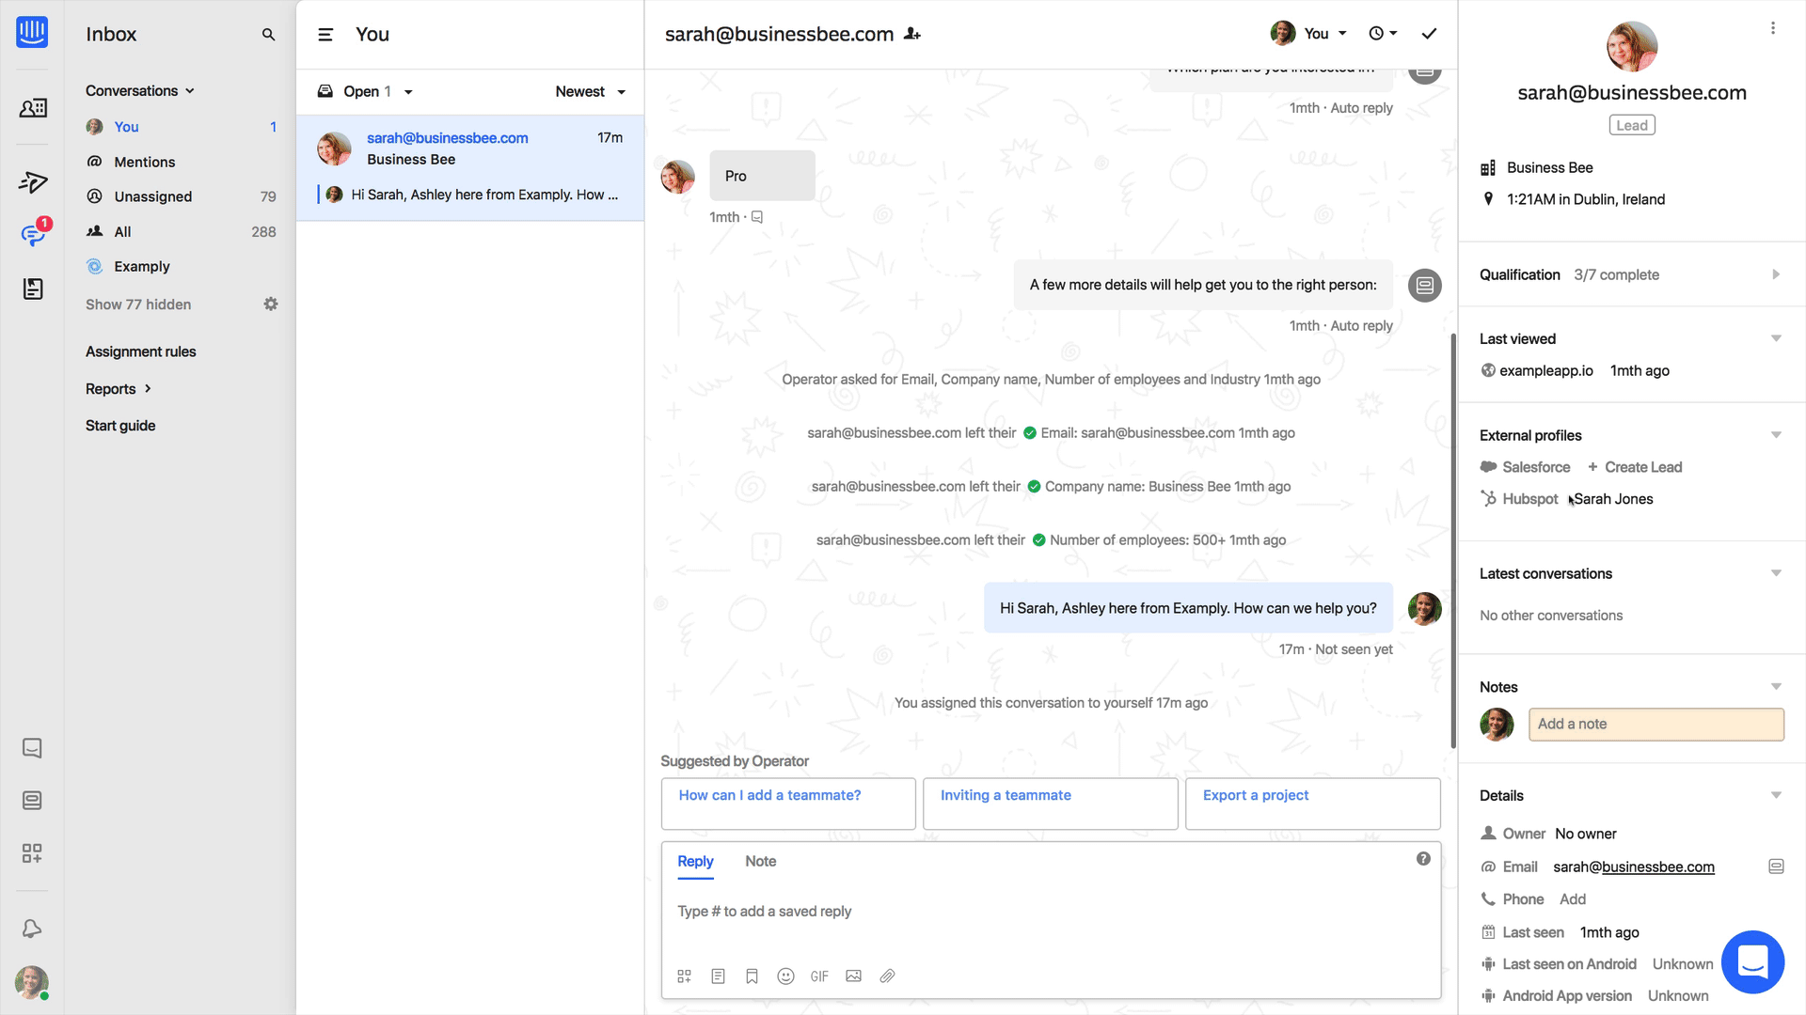The image size is (1806, 1015).
Task: Select Unassigned in Conversations list
Action: pos(152,196)
